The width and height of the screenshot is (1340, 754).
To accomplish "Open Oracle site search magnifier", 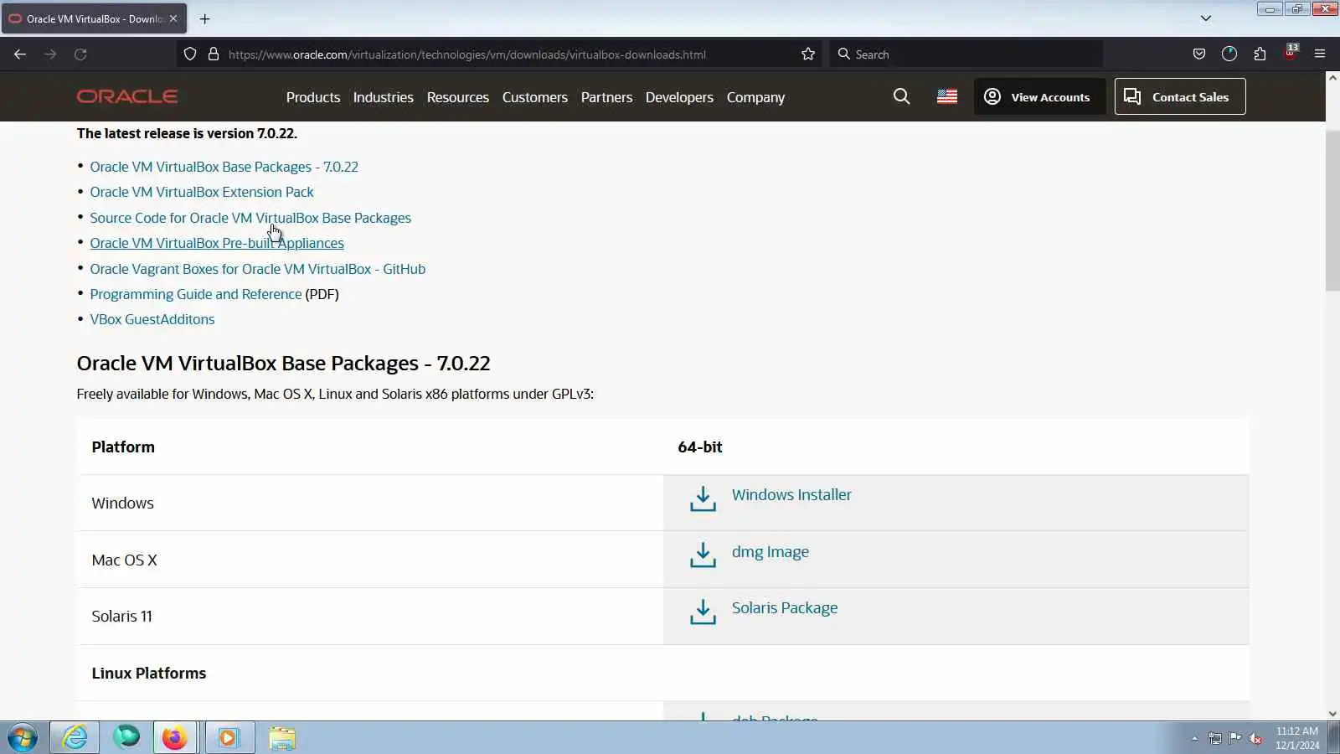I will (x=901, y=96).
